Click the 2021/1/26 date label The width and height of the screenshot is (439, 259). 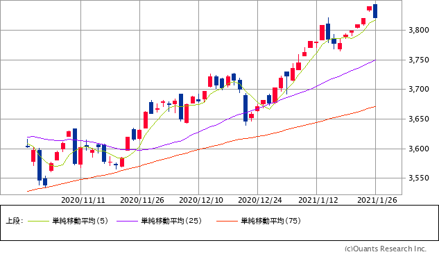[377, 200]
